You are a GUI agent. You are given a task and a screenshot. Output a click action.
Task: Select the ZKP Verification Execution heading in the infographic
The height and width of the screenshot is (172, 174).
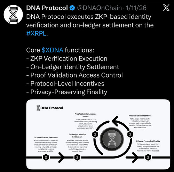click(x=46, y=138)
